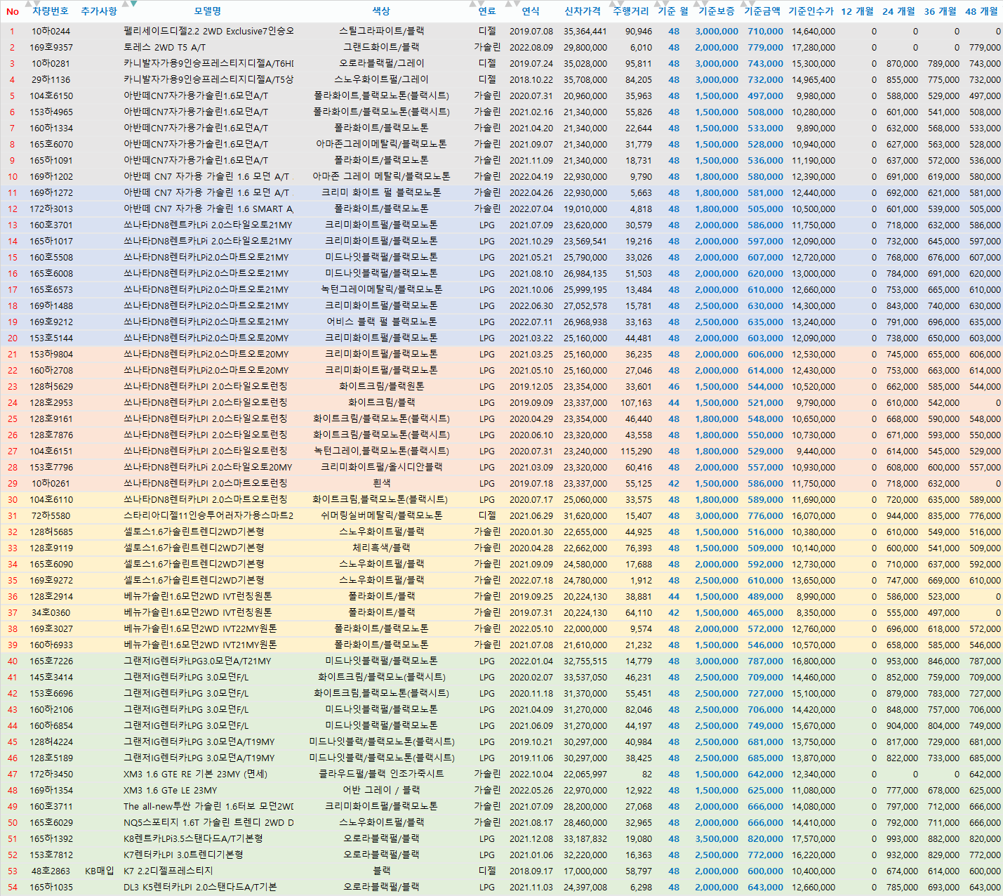Click date cell 2018.09.17

531,871
